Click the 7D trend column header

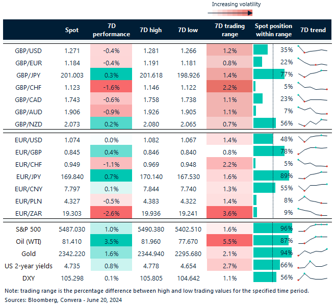(x=313, y=30)
